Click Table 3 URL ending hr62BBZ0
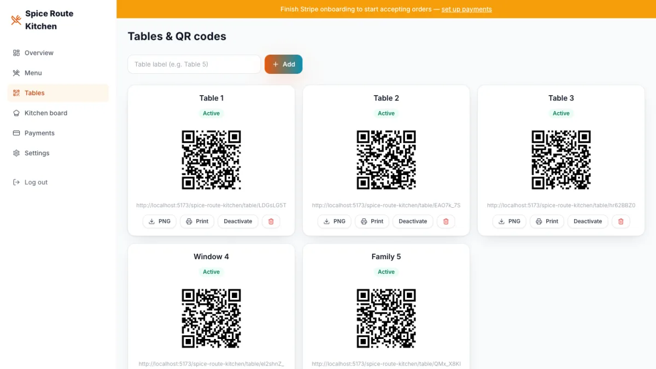The height and width of the screenshot is (369, 656). click(561, 206)
